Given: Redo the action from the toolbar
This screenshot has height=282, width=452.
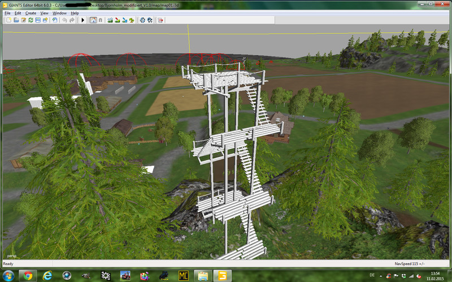Looking at the screenshot, I should 72,20.
